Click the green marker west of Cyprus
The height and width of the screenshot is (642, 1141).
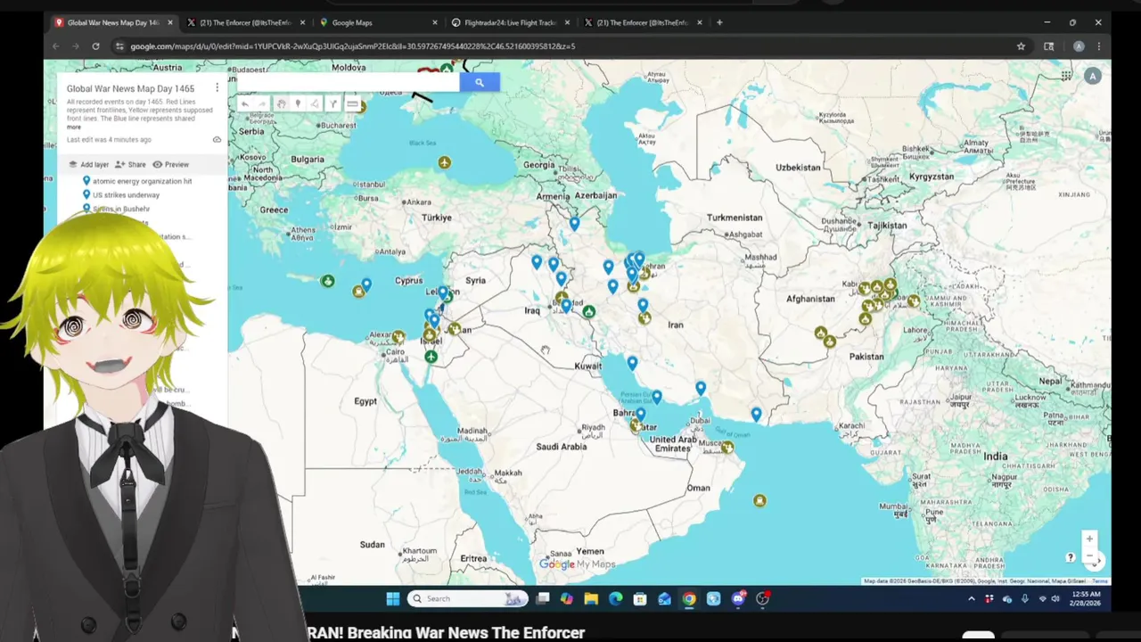tap(328, 281)
